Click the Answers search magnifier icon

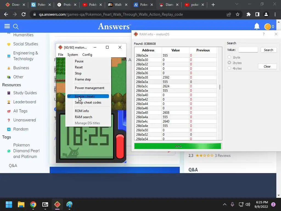(x=16, y=27)
